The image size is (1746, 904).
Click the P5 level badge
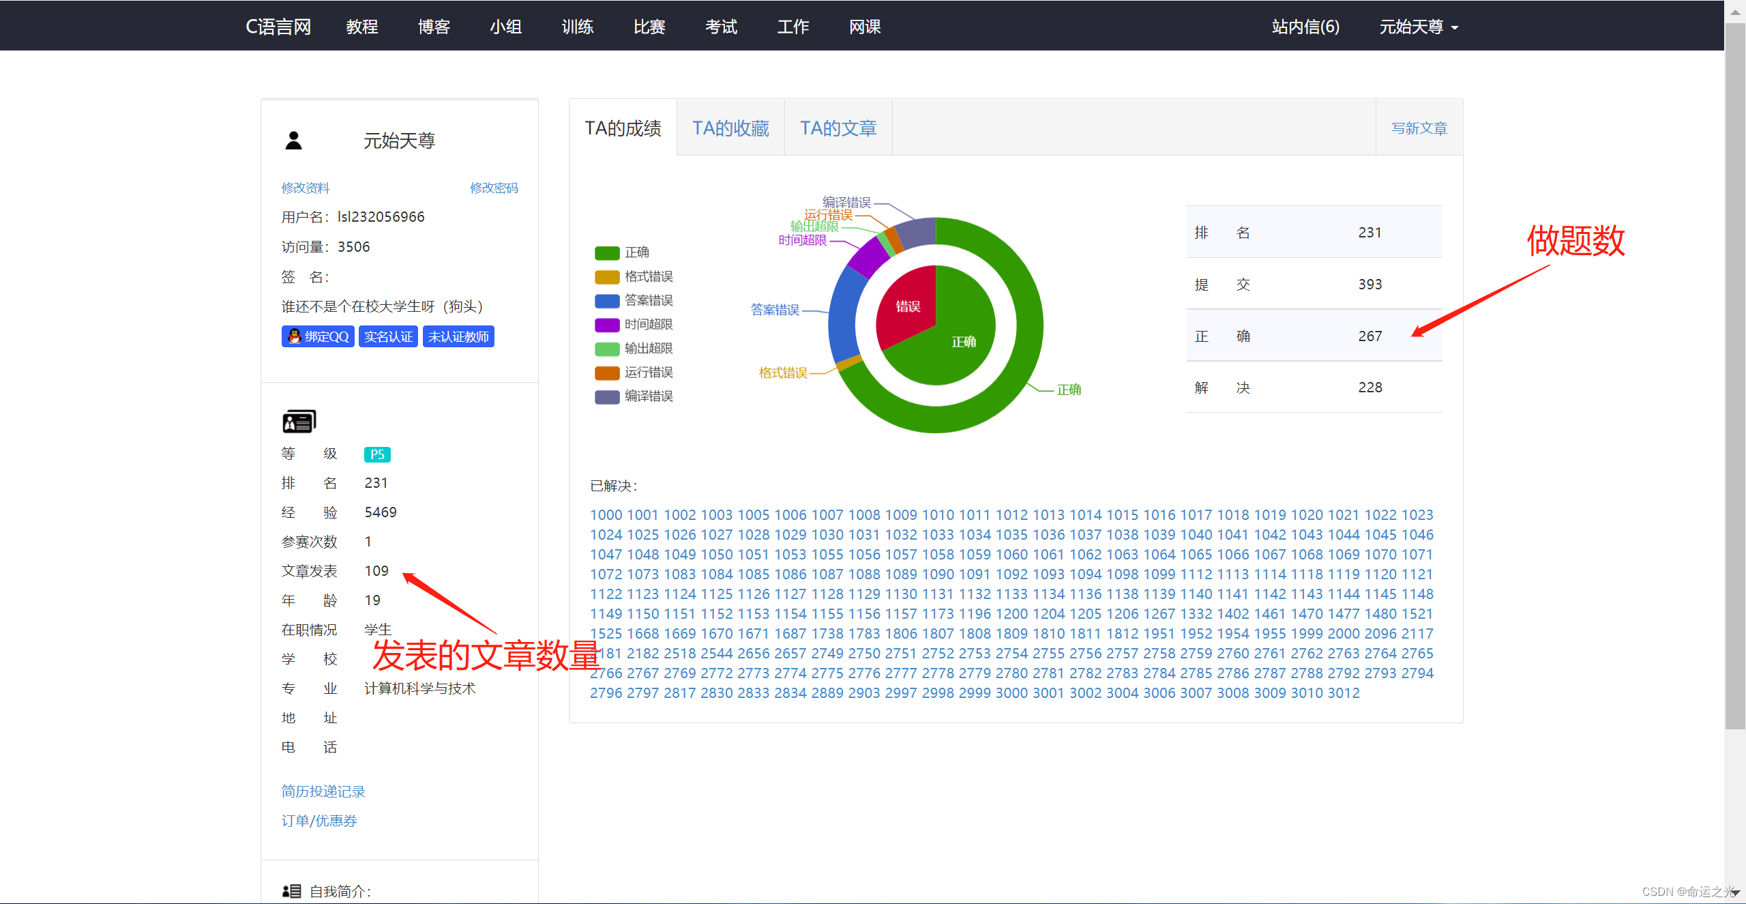[x=377, y=454]
